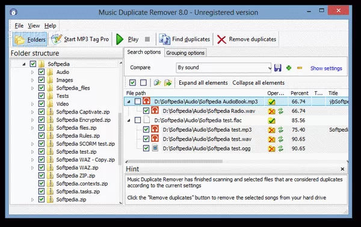Image resolution: width=361 pixels, height=227 pixels.
Task: Add a setting with green plus icon
Action: 289,68
